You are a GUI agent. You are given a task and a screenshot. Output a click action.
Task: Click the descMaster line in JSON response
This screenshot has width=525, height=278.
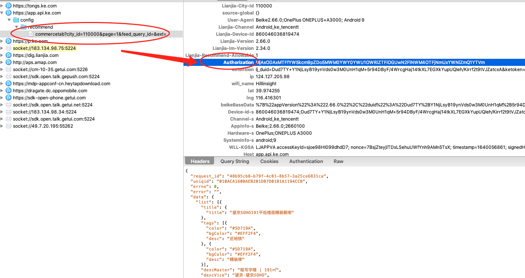tap(241, 270)
